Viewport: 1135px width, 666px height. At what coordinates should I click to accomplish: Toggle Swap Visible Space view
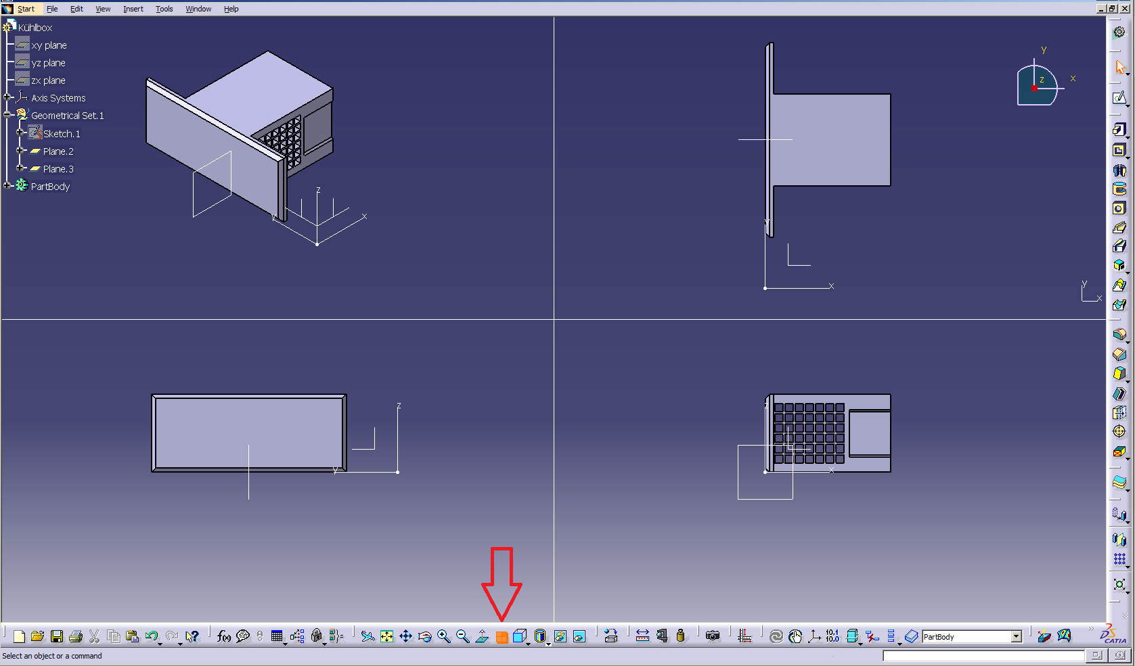point(579,636)
